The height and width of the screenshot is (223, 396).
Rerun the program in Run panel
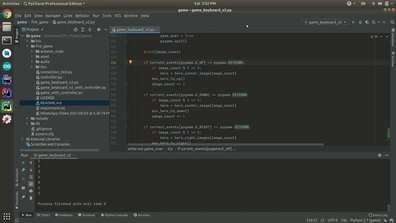pyautogui.click(x=24, y=163)
